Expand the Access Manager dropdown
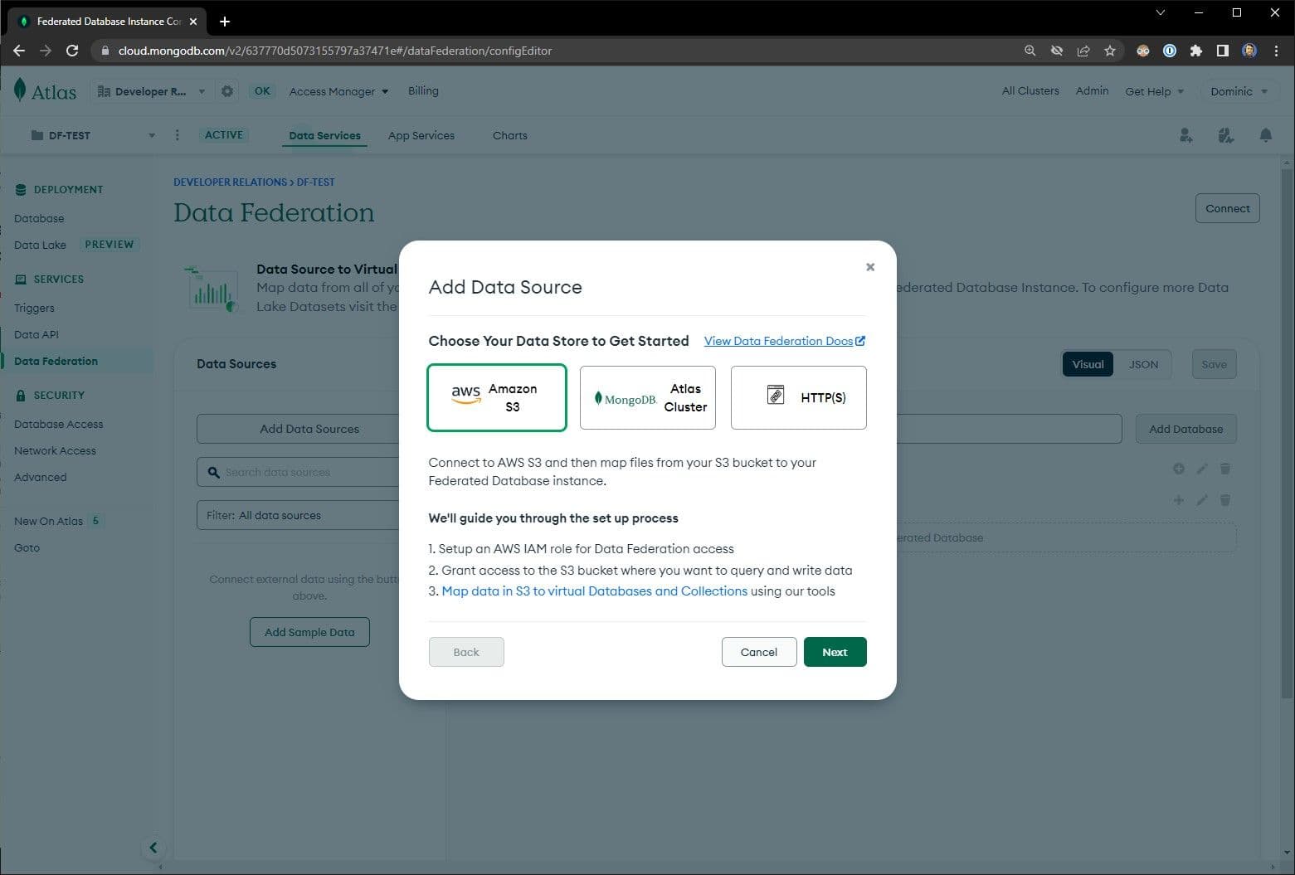The image size is (1295, 875). (x=338, y=91)
